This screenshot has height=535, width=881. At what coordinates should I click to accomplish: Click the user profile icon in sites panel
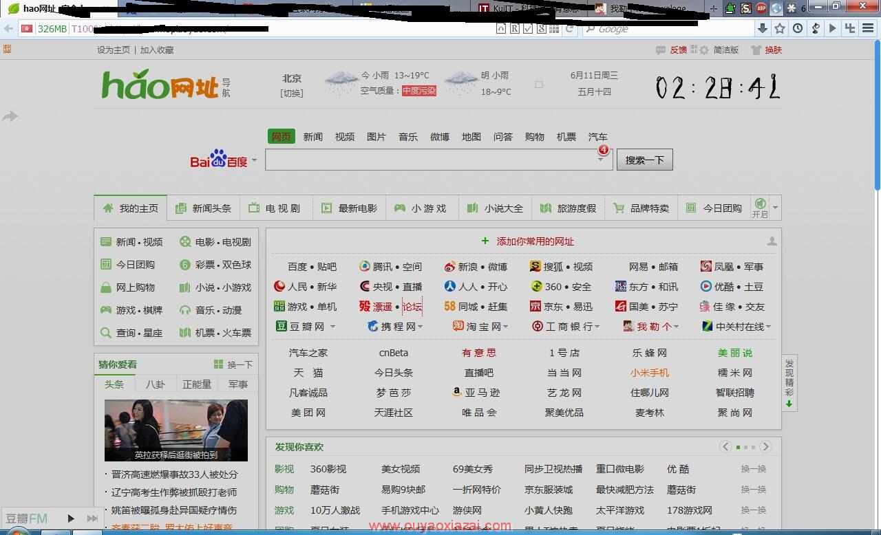click(x=772, y=241)
